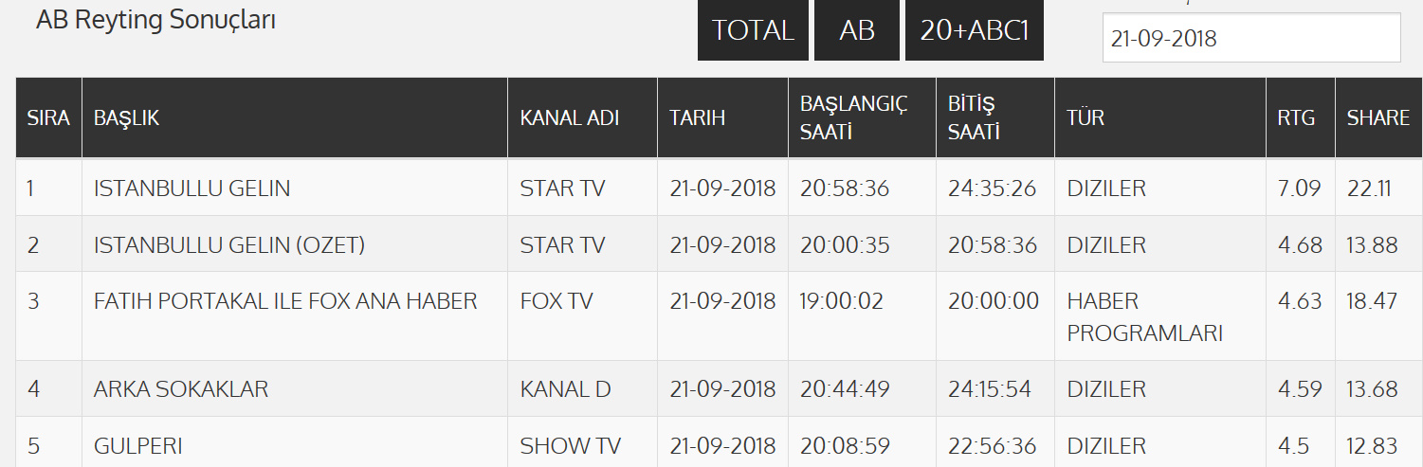
Task: Select the AB ratings tab
Action: point(856,30)
